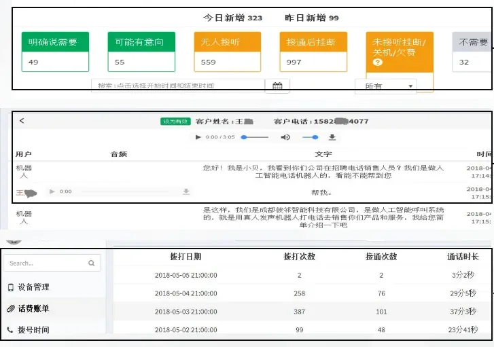The width and height of the screenshot is (494, 347).
Task: Select the 2018-05-03 21:00:00 row
Action: tap(302, 312)
